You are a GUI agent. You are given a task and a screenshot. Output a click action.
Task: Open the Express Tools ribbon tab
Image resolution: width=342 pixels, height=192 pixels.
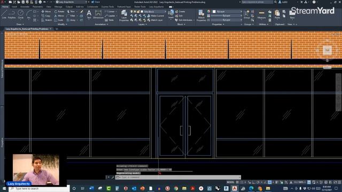(x=107, y=7)
